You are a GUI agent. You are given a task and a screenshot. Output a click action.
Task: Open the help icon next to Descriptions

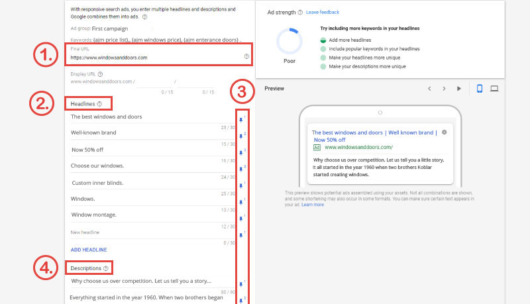pyautogui.click(x=105, y=268)
